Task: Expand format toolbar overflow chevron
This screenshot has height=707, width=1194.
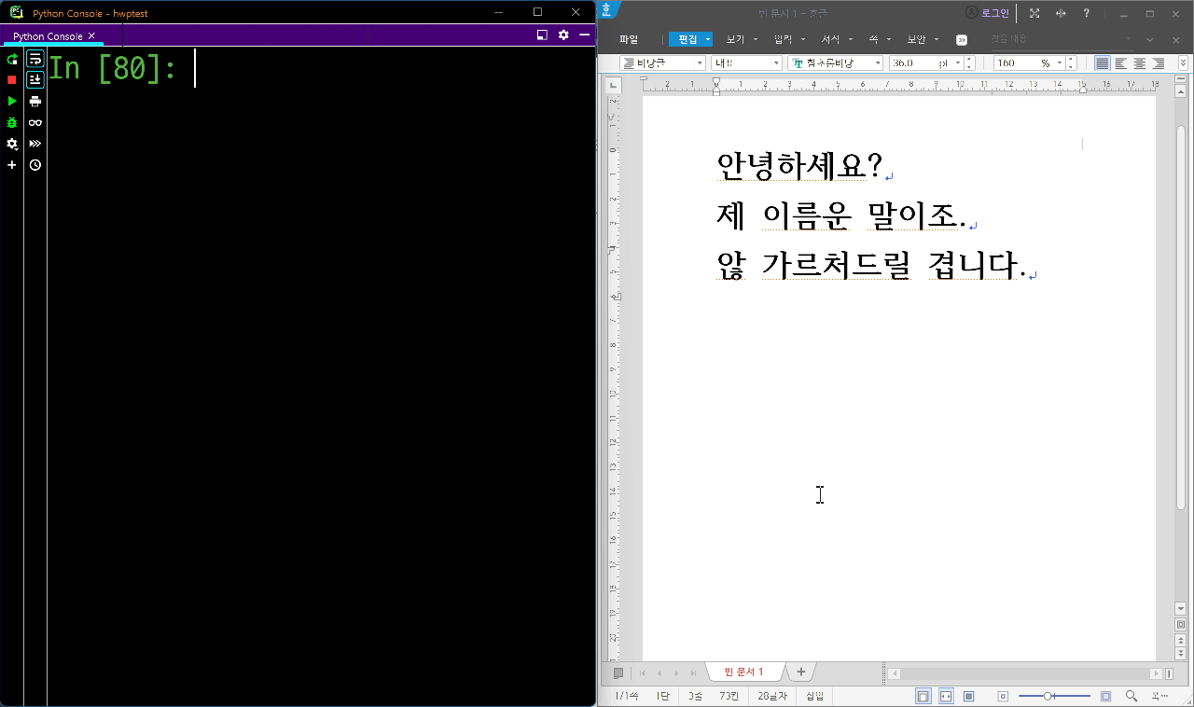Action: coord(1184,63)
